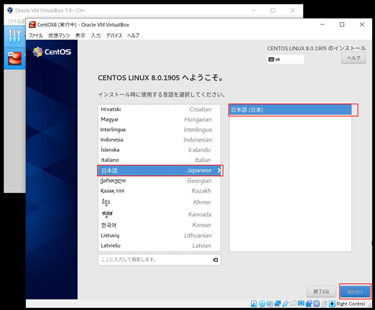The width and height of the screenshot is (375, 310).
Task: Click the VirtualBox Manager title bar cube icon
Action: coord(10,11)
